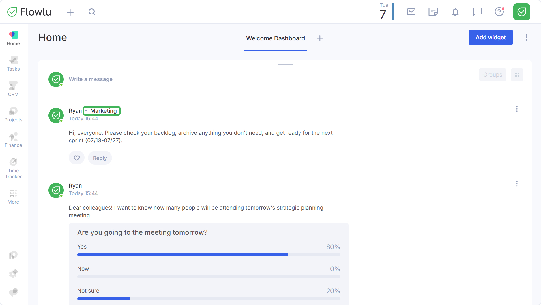Toggle the grid view icon beside Groups
541x305 pixels.
click(517, 75)
